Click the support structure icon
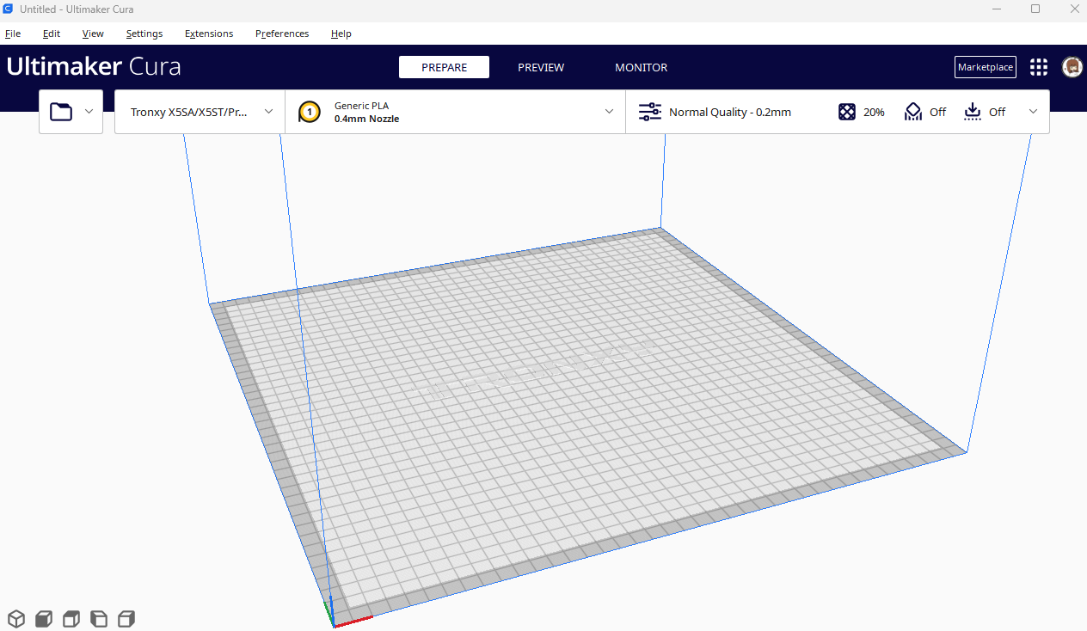This screenshot has height=631, width=1087. pyautogui.click(x=912, y=111)
